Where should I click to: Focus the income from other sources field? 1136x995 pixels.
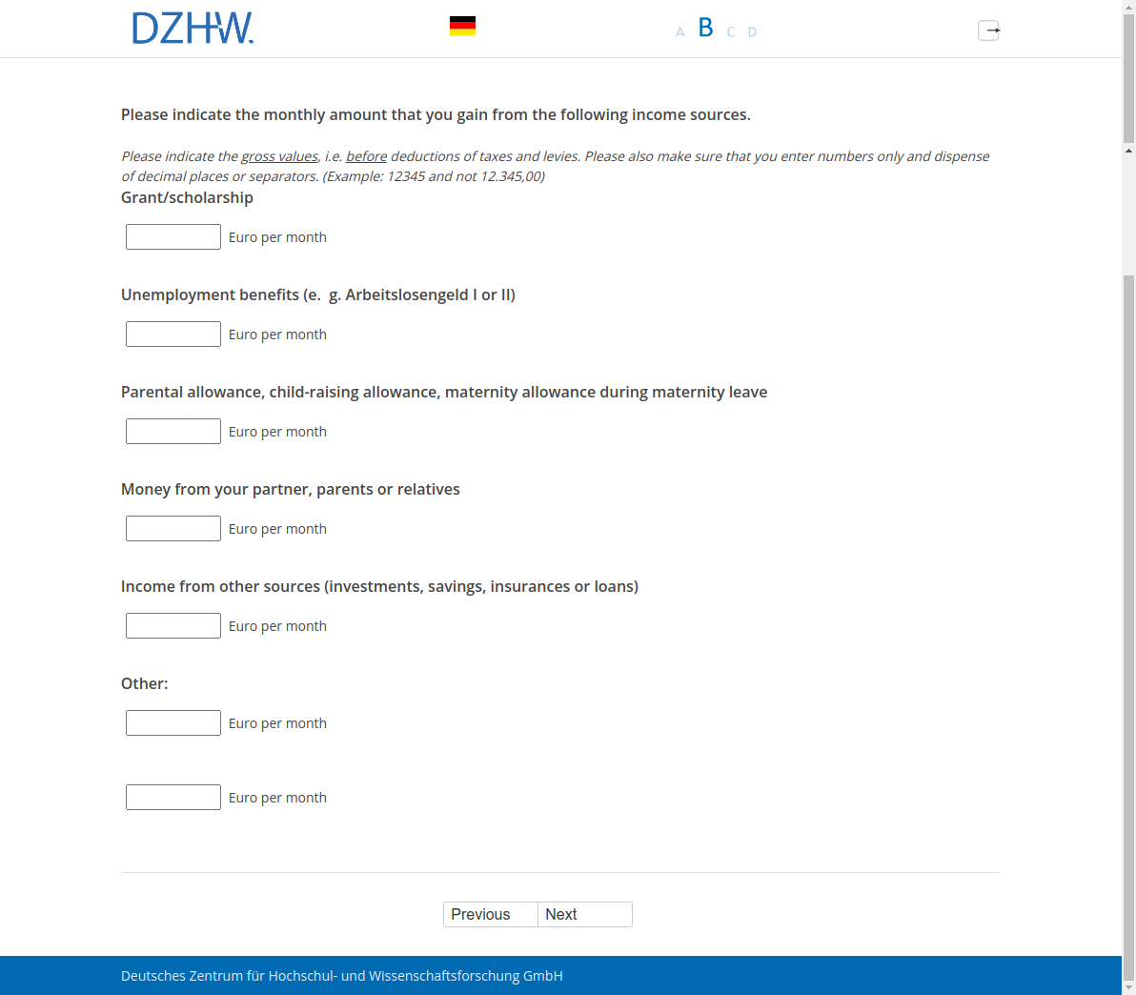click(173, 626)
